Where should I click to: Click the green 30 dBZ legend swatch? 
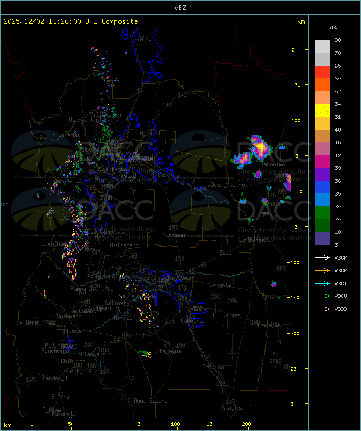pos(322,212)
